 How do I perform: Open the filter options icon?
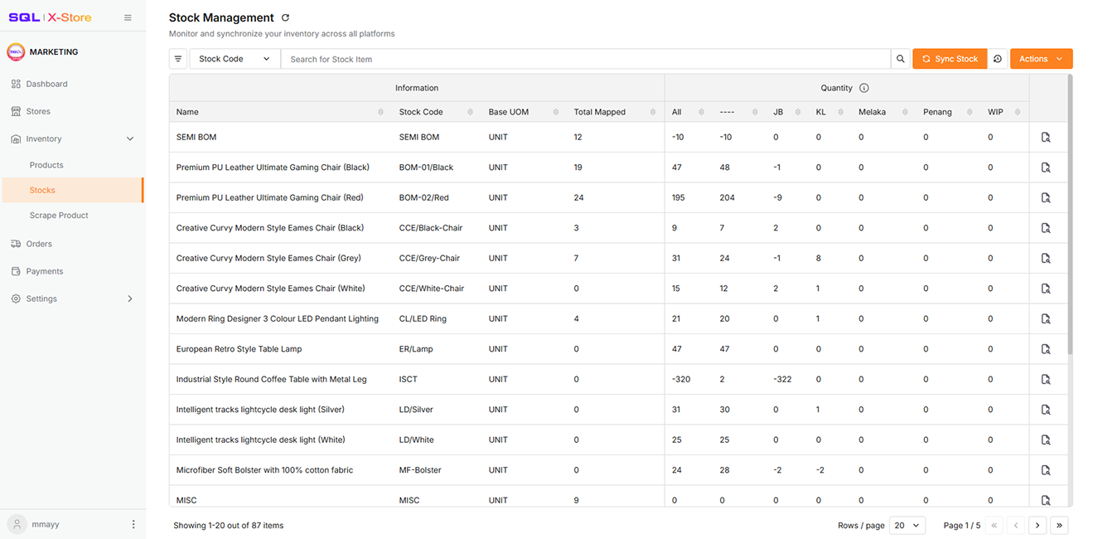[178, 59]
